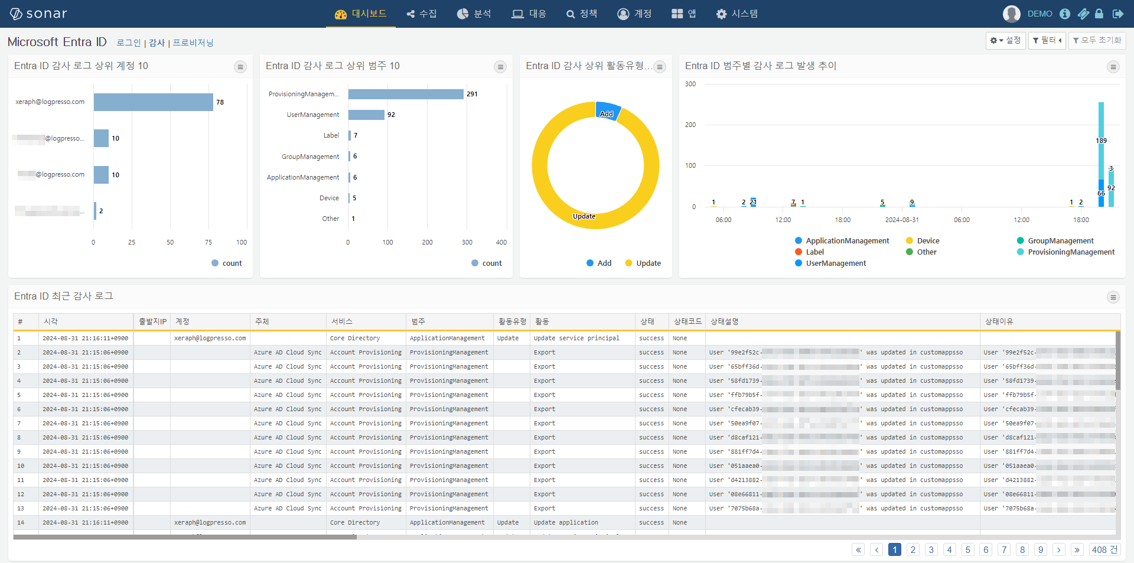The height and width of the screenshot is (563, 1134).
Task: Click 모두 초기화 button
Action: pyautogui.click(x=1097, y=40)
